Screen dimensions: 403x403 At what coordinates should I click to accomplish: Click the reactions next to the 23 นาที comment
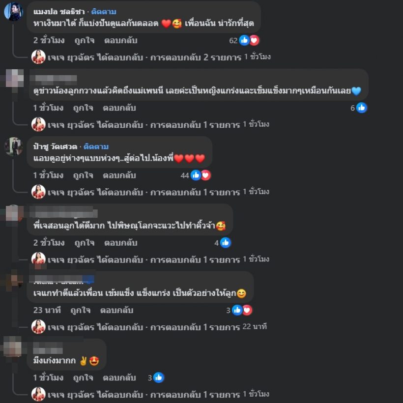(x=242, y=310)
